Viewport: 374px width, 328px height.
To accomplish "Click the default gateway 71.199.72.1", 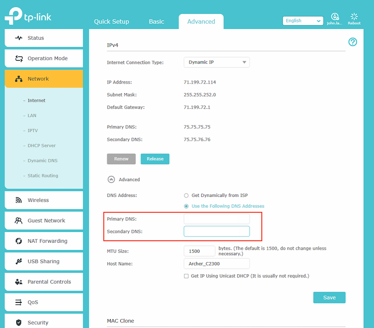I will 197,107.
